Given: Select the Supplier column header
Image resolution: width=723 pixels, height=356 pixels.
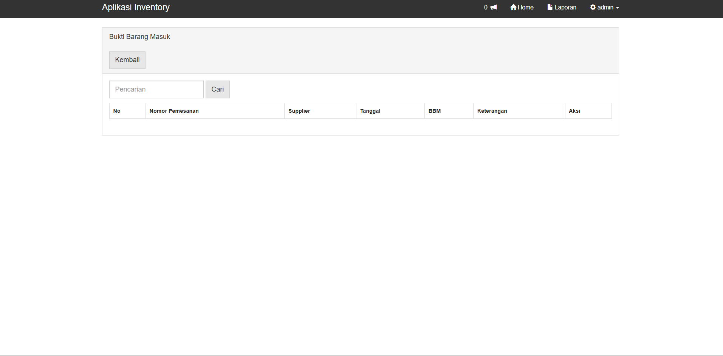Looking at the screenshot, I should pyautogui.click(x=299, y=111).
